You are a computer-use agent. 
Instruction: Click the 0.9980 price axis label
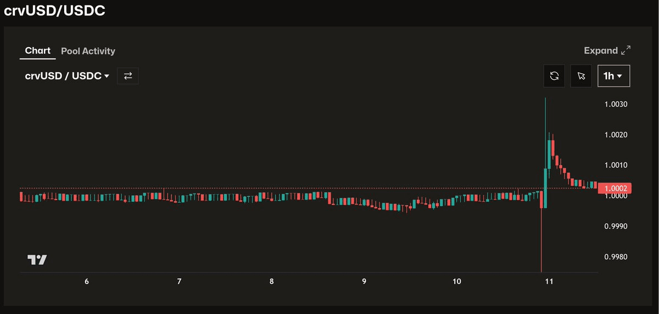615,257
